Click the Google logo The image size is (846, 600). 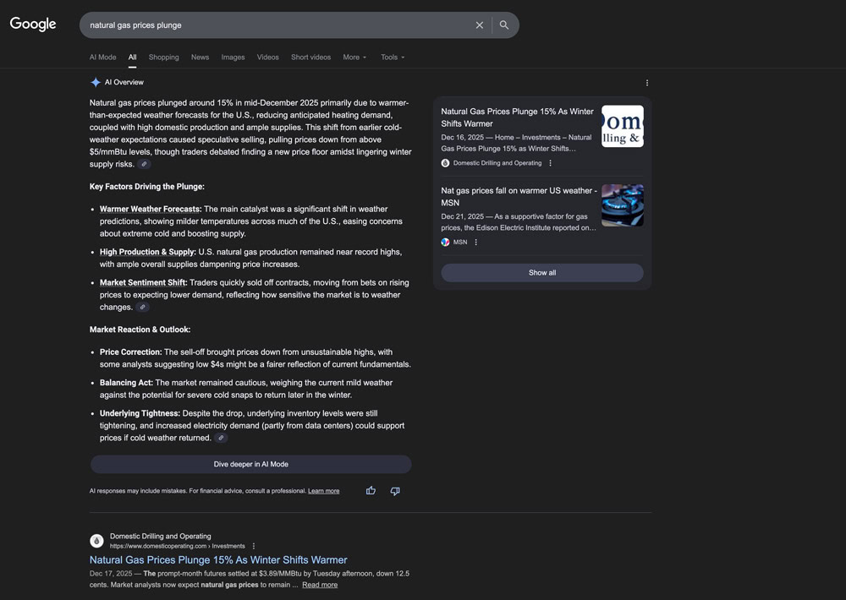tap(32, 25)
